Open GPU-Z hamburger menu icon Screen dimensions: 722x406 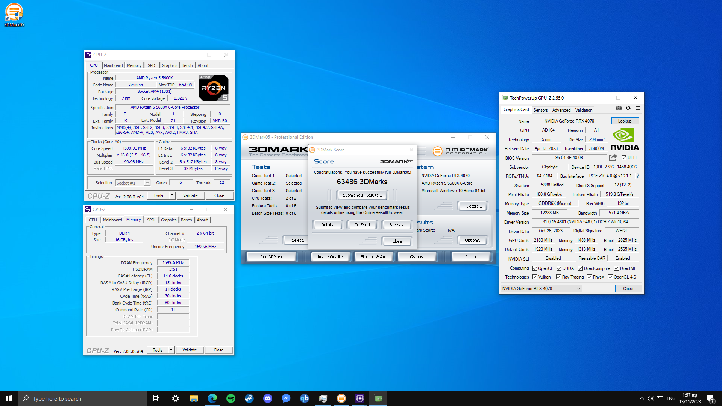click(638, 108)
